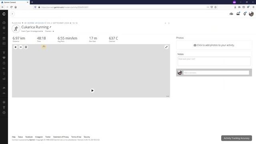This screenshot has width=256, height=144.
Task: Open browser downloads panel
Action: 235,7
